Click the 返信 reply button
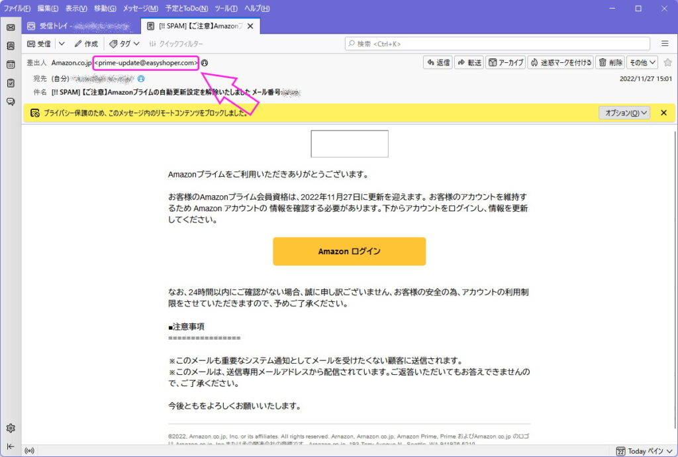The image size is (678, 457). (x=438, y=63)
